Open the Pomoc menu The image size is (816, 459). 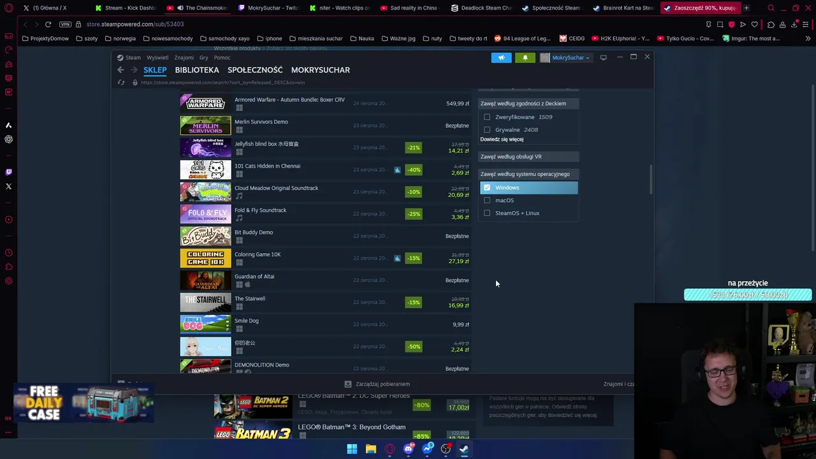click(222, 57)
